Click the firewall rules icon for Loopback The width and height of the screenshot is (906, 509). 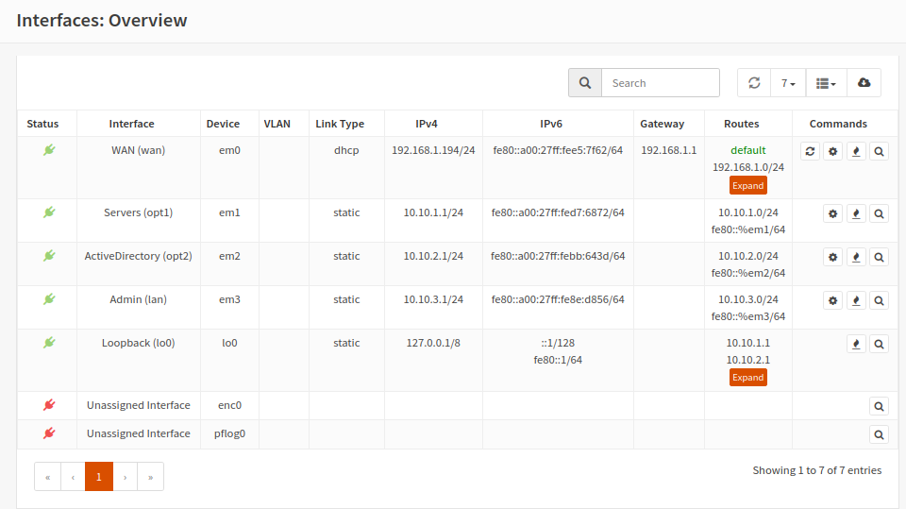pyautogui.click(x=856, y=344)
